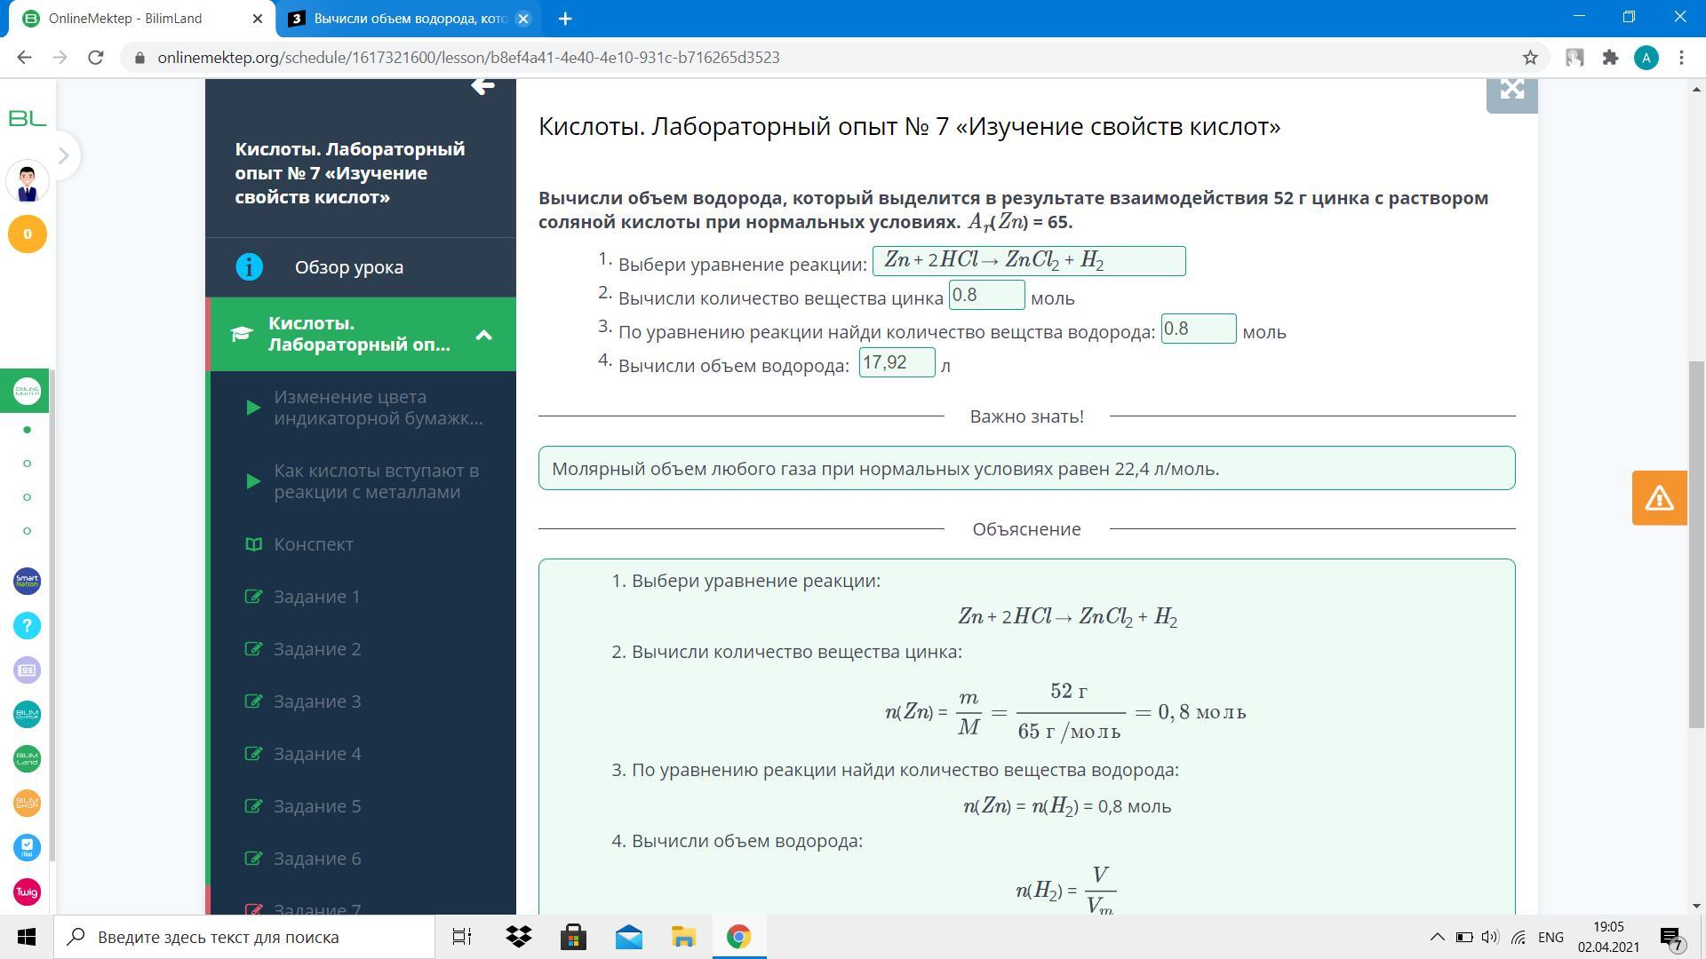The width and height of the screenshot is (1706, 959).
Task: Open the orange Bilim Shop sidebar icon
Action: pos(27,804)
